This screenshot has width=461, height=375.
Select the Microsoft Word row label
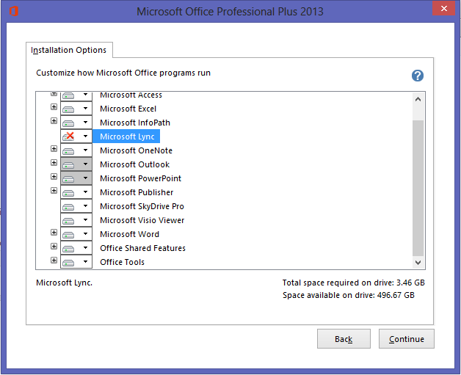pyautogui.click(x=129, y=234)
